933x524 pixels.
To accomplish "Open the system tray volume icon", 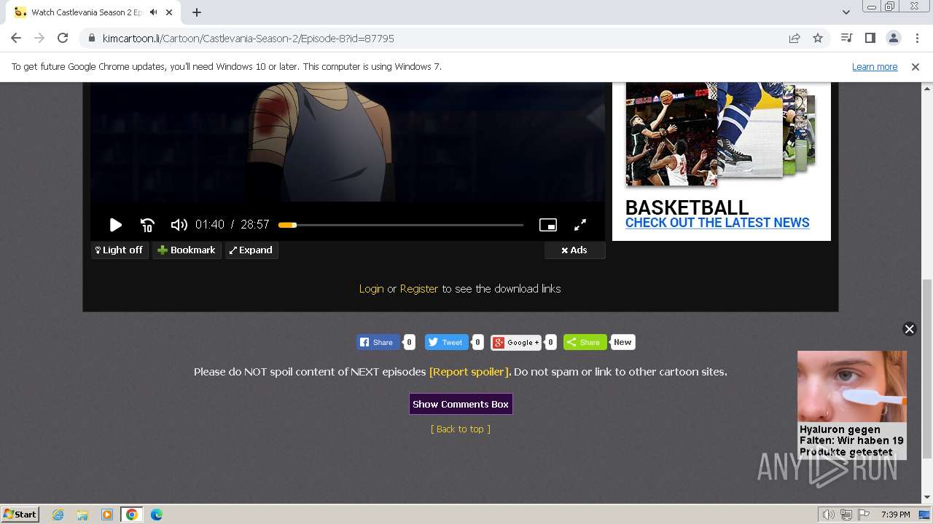I will [x=829, y=515].
